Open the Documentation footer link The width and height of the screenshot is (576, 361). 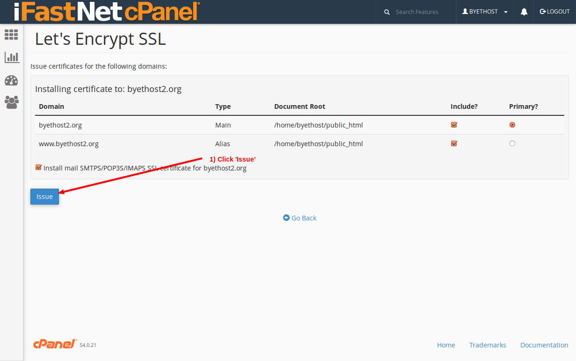pos(544,345)
